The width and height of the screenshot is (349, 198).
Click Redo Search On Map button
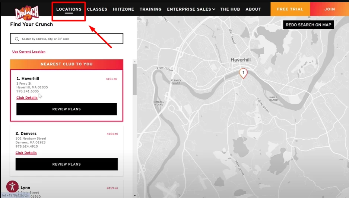click(x=308, y=25)
